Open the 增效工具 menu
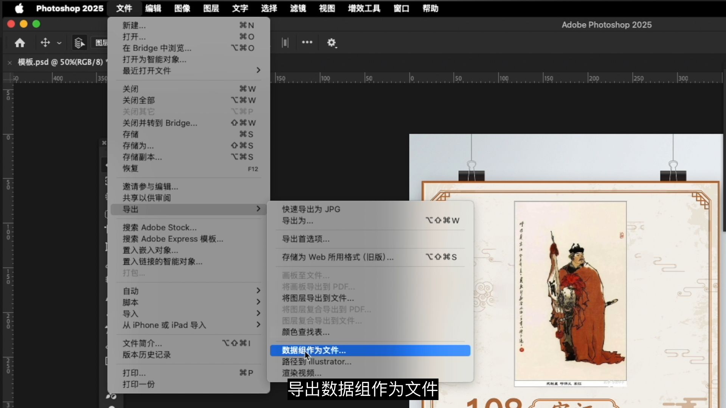This screenshot has width=726, height=408. pos(364,8)
